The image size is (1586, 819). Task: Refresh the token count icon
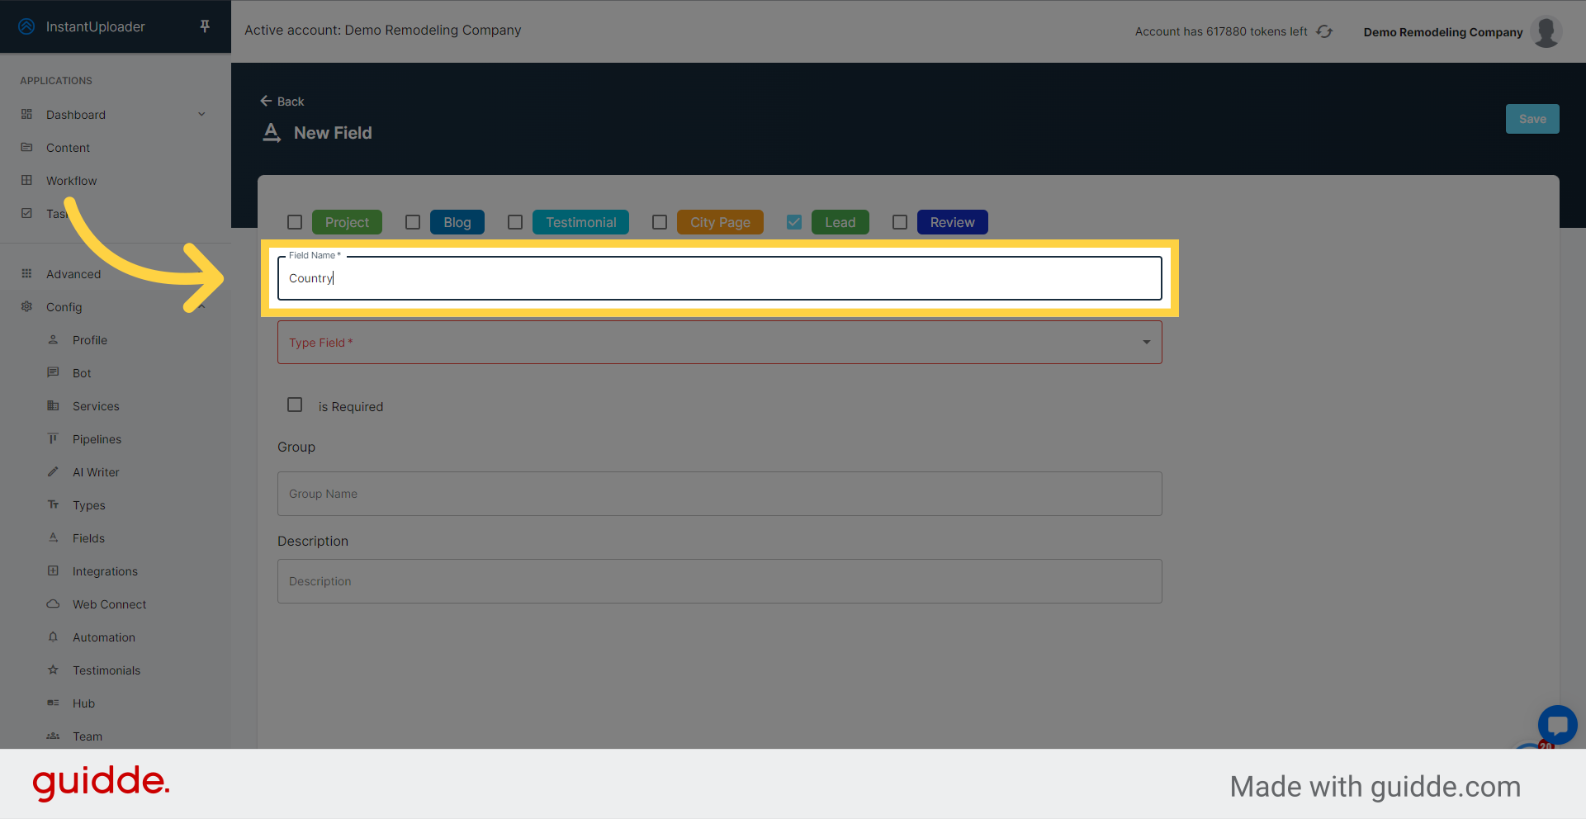pyautogui.click(x=1324, y=31)
